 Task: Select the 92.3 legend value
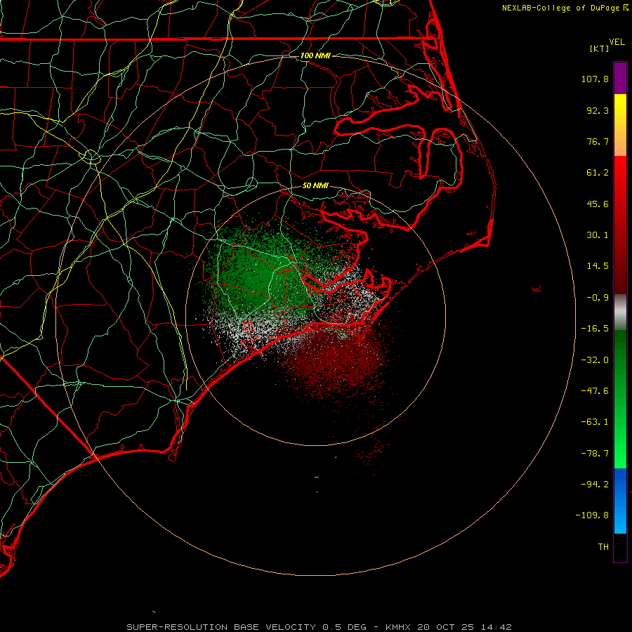[x=598, y=110]
